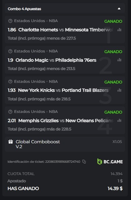Open New York Knicks vs Portland match
This screenshot has height=200, width=131.
[x=63, y=90]
